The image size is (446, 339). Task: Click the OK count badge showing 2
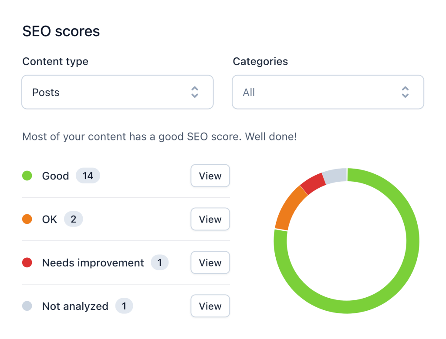[x=73, y=219]
